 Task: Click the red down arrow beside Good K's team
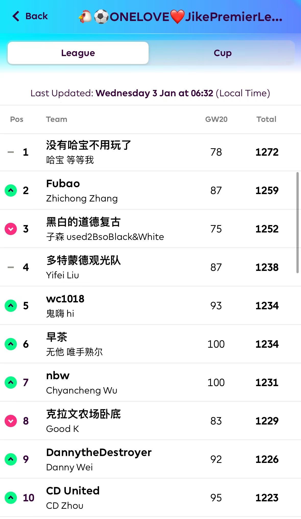[x=11, y=421]
